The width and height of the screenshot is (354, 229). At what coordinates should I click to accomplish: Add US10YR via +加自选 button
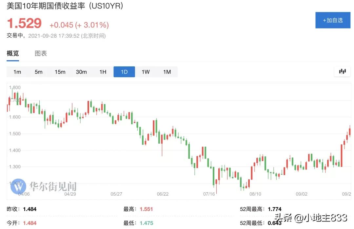[x=332, y=20]
